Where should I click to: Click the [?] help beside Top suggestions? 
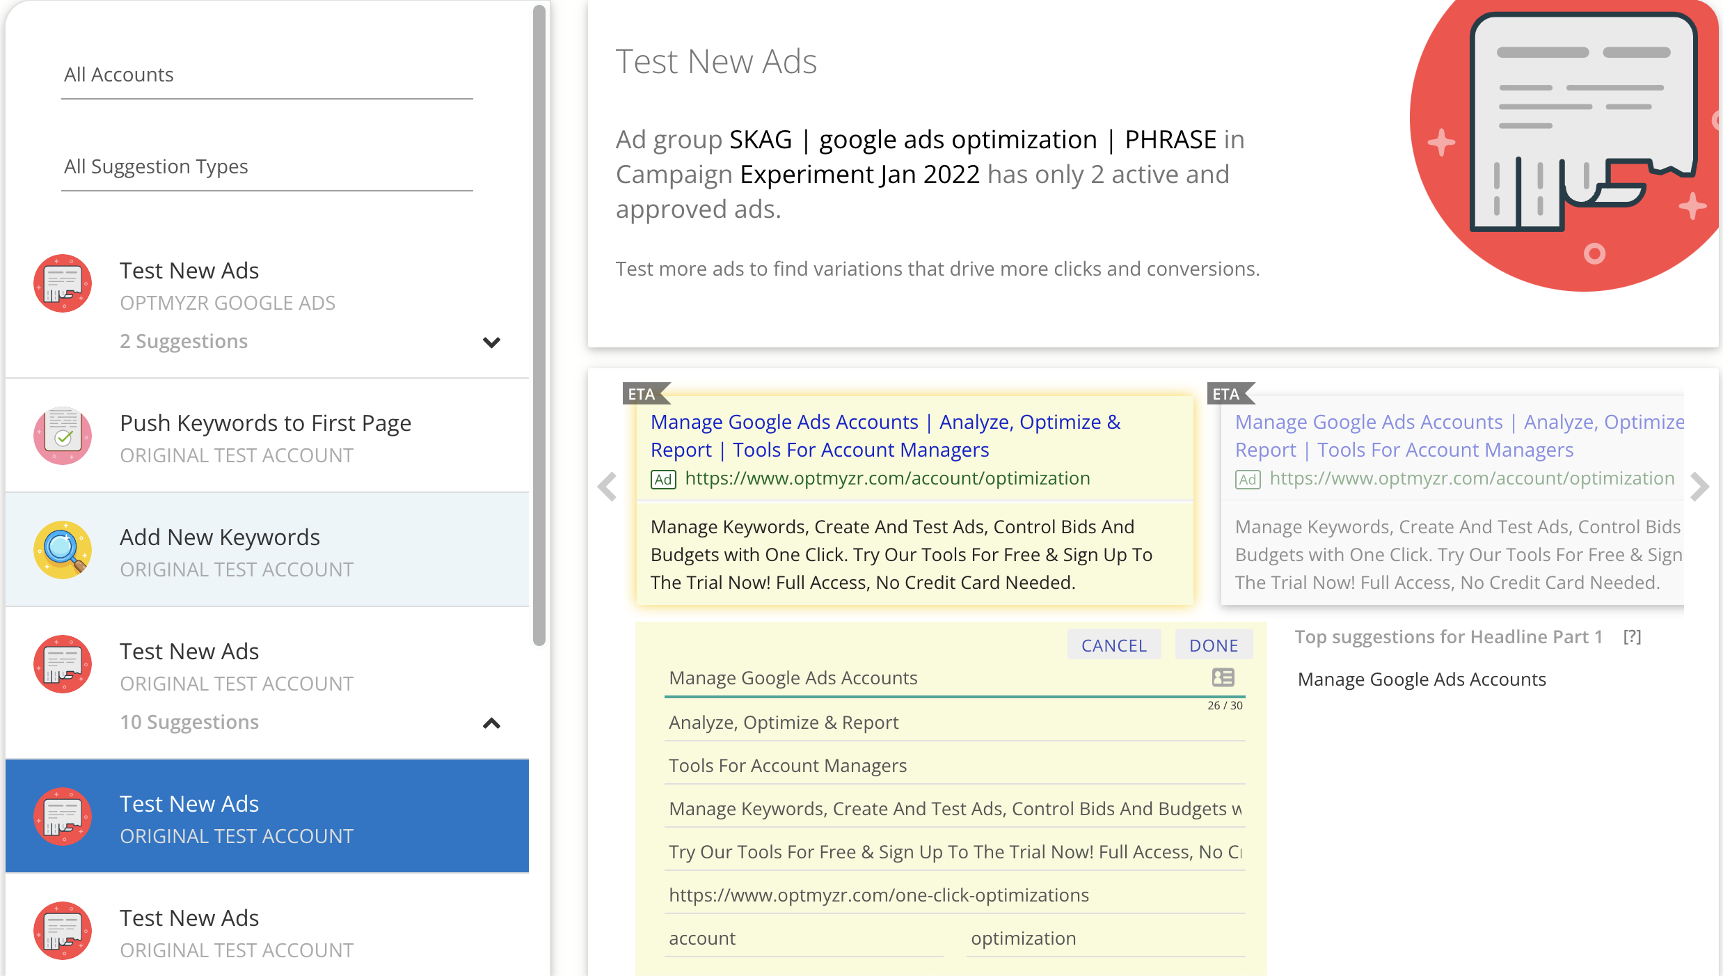[x=1632, y=637]
